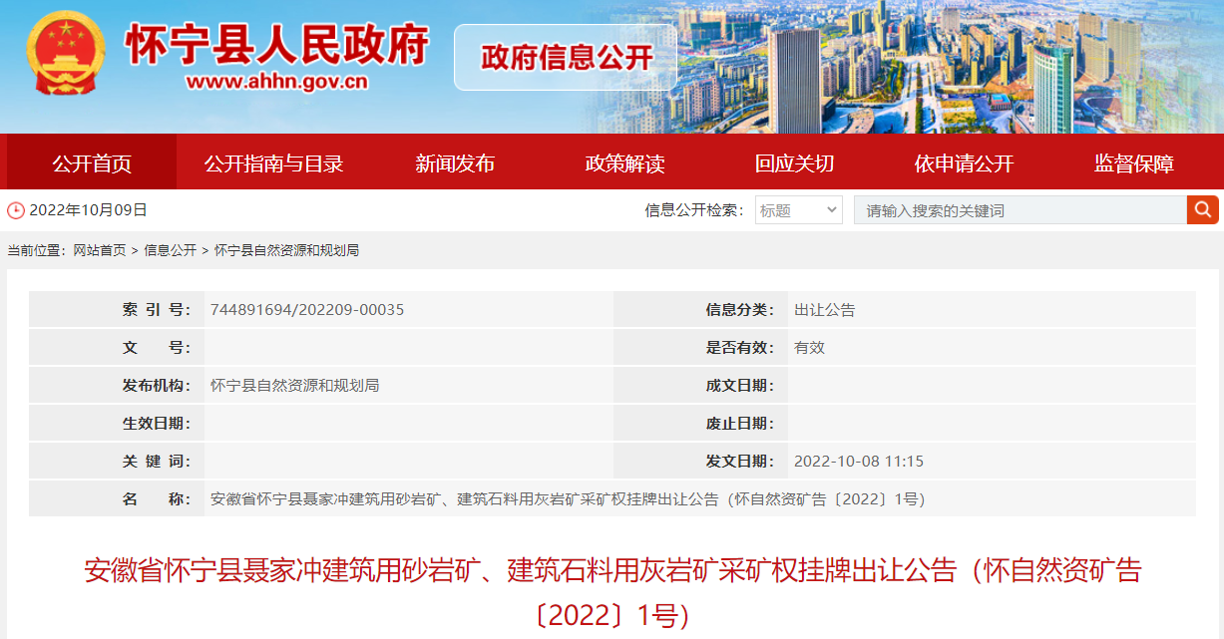Open the 政策解读 navigation item
This screenshot has width=1224, height=639.
click(624, 163)
